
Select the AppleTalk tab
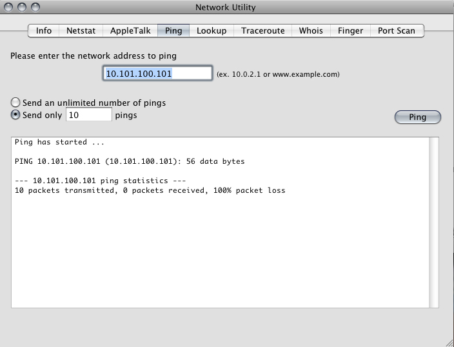click(130, 30)
